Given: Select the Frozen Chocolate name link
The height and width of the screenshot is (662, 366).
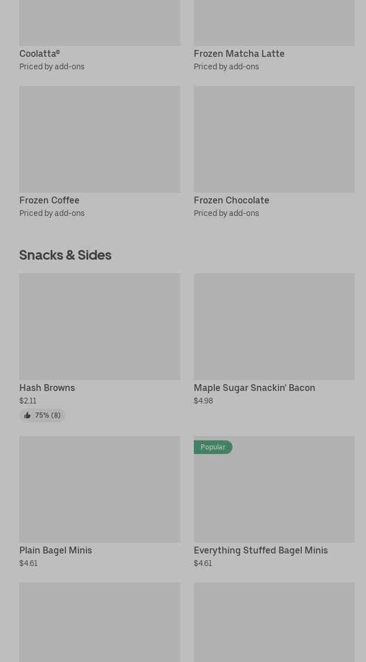Looking at the screenshot, I should click(x=231, y=200).
